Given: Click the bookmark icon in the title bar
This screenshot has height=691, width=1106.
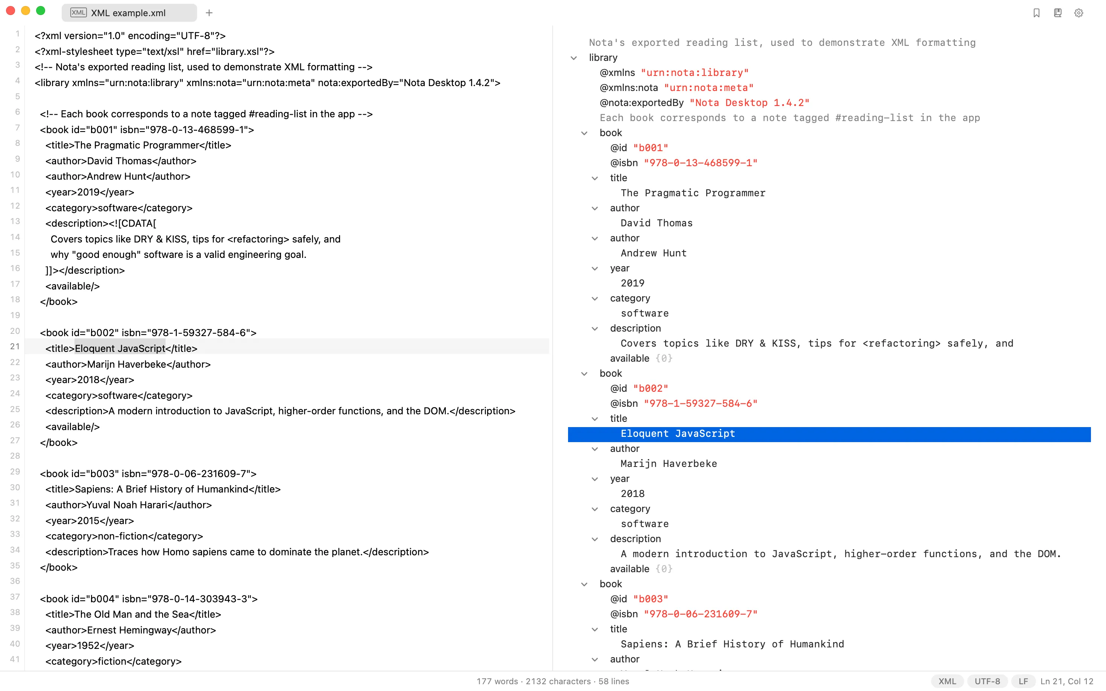Looking at the screenshot, I should coord(1036,13).
